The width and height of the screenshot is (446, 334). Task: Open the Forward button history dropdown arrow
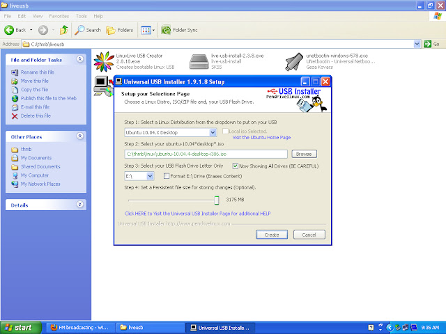(53, 30)
